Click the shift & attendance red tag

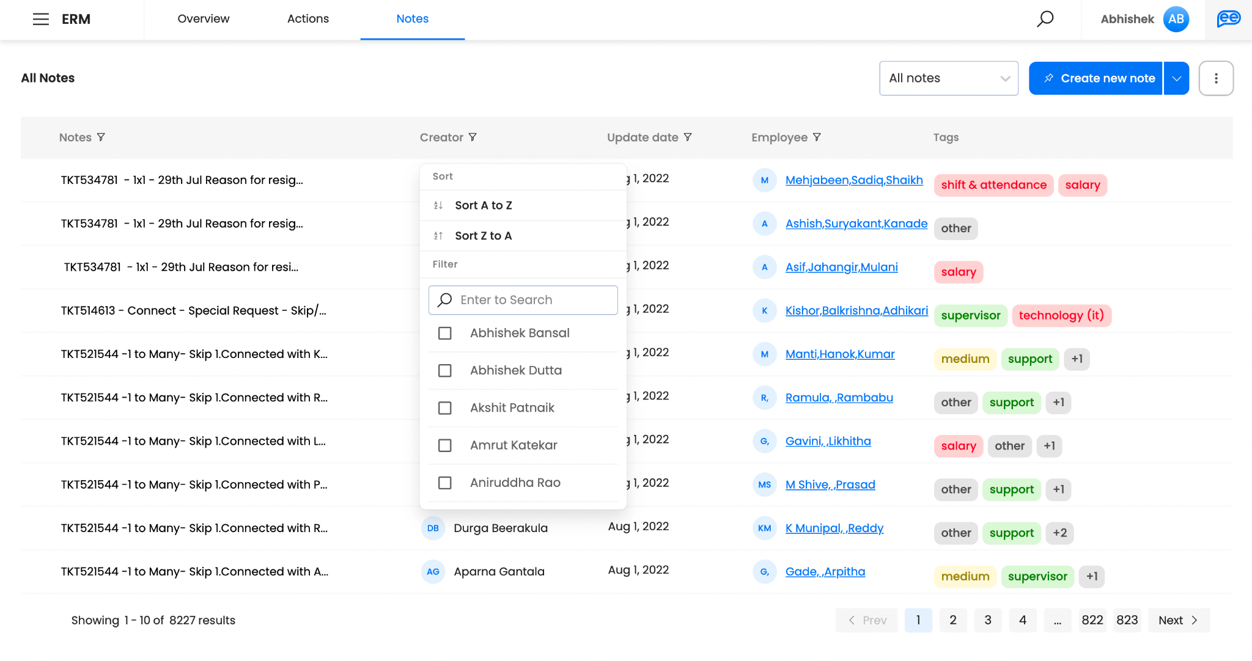(x=993, y=185)
